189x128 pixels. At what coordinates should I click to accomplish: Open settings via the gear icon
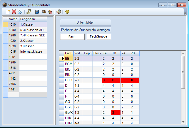[x=67, y=12]
